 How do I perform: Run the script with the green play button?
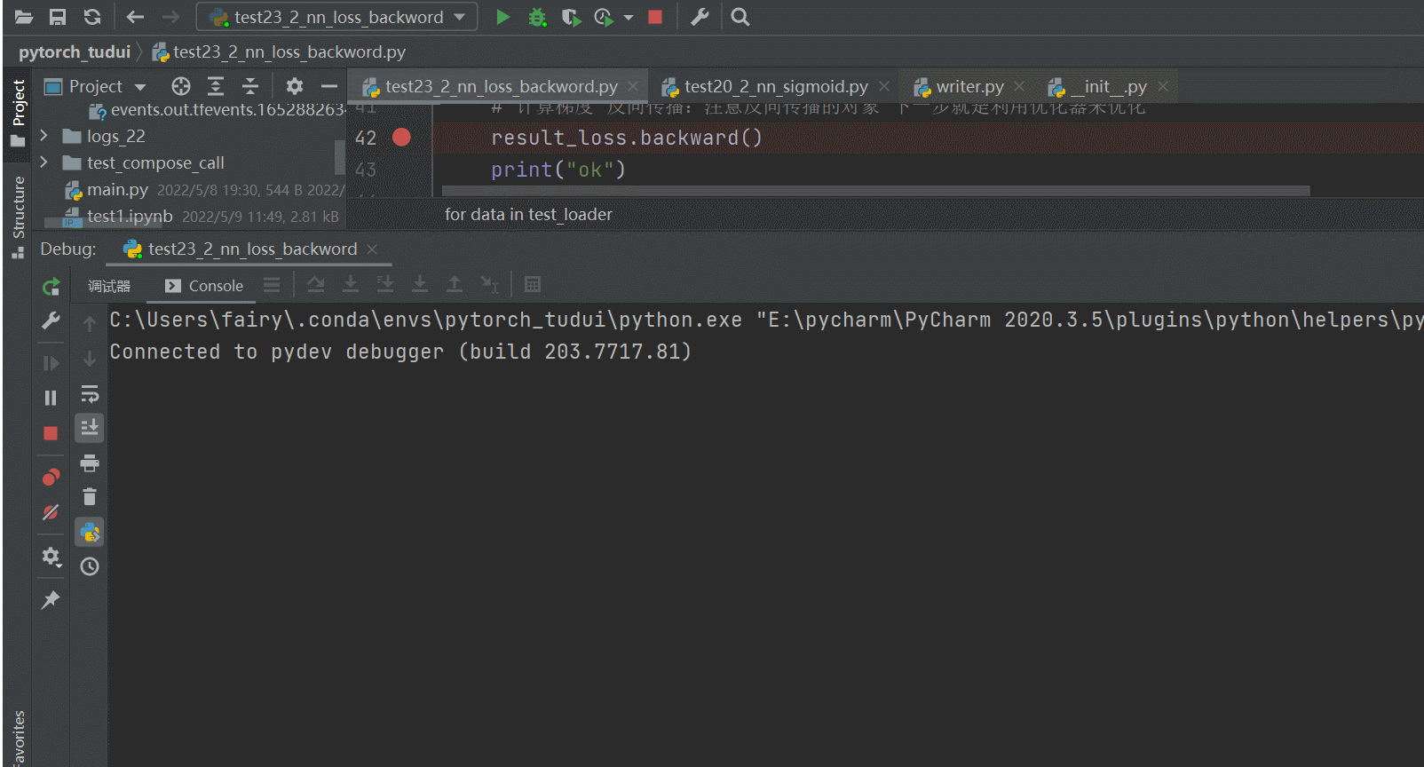[x=502, y=17]
